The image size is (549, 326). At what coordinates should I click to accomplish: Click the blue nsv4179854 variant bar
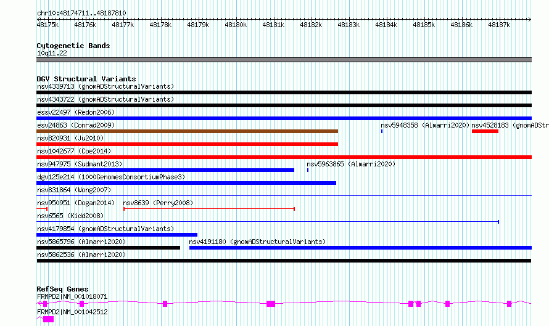(x=117, y=235)
